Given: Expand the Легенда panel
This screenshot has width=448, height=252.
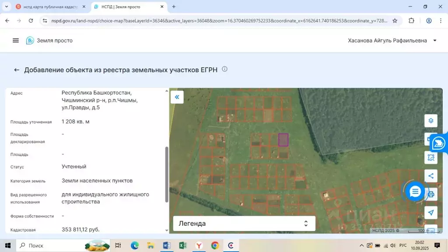Looking at the screenshot, I should 244,224.
